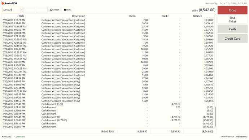Viewport: 249px width, 140px height.
Task: Select the 7/29/2019 12:02:14 PM transaction
Action: click(108, 72)
